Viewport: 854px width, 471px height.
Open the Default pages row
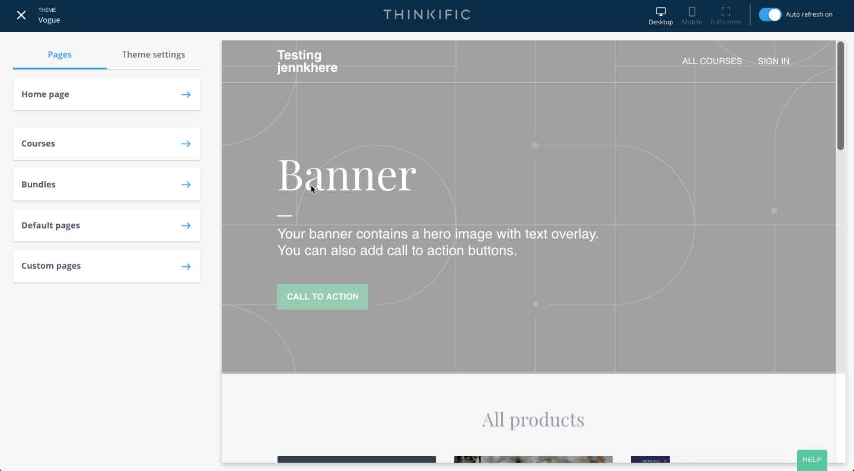107,225
